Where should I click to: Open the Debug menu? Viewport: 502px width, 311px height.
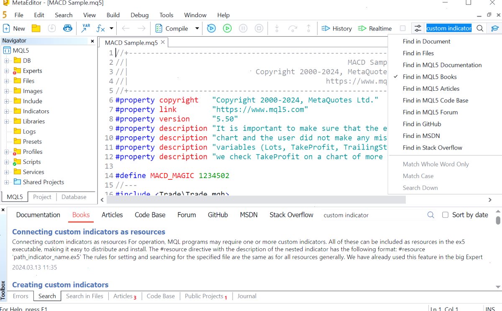139,15
